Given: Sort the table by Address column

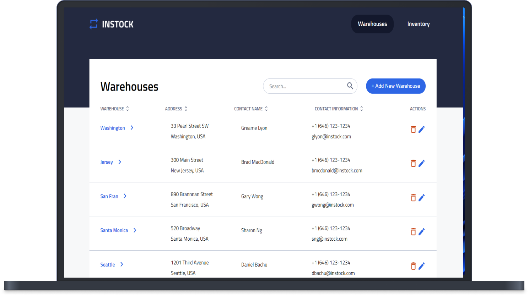Looking at the screenshot, I should click(x=186, y=109).
